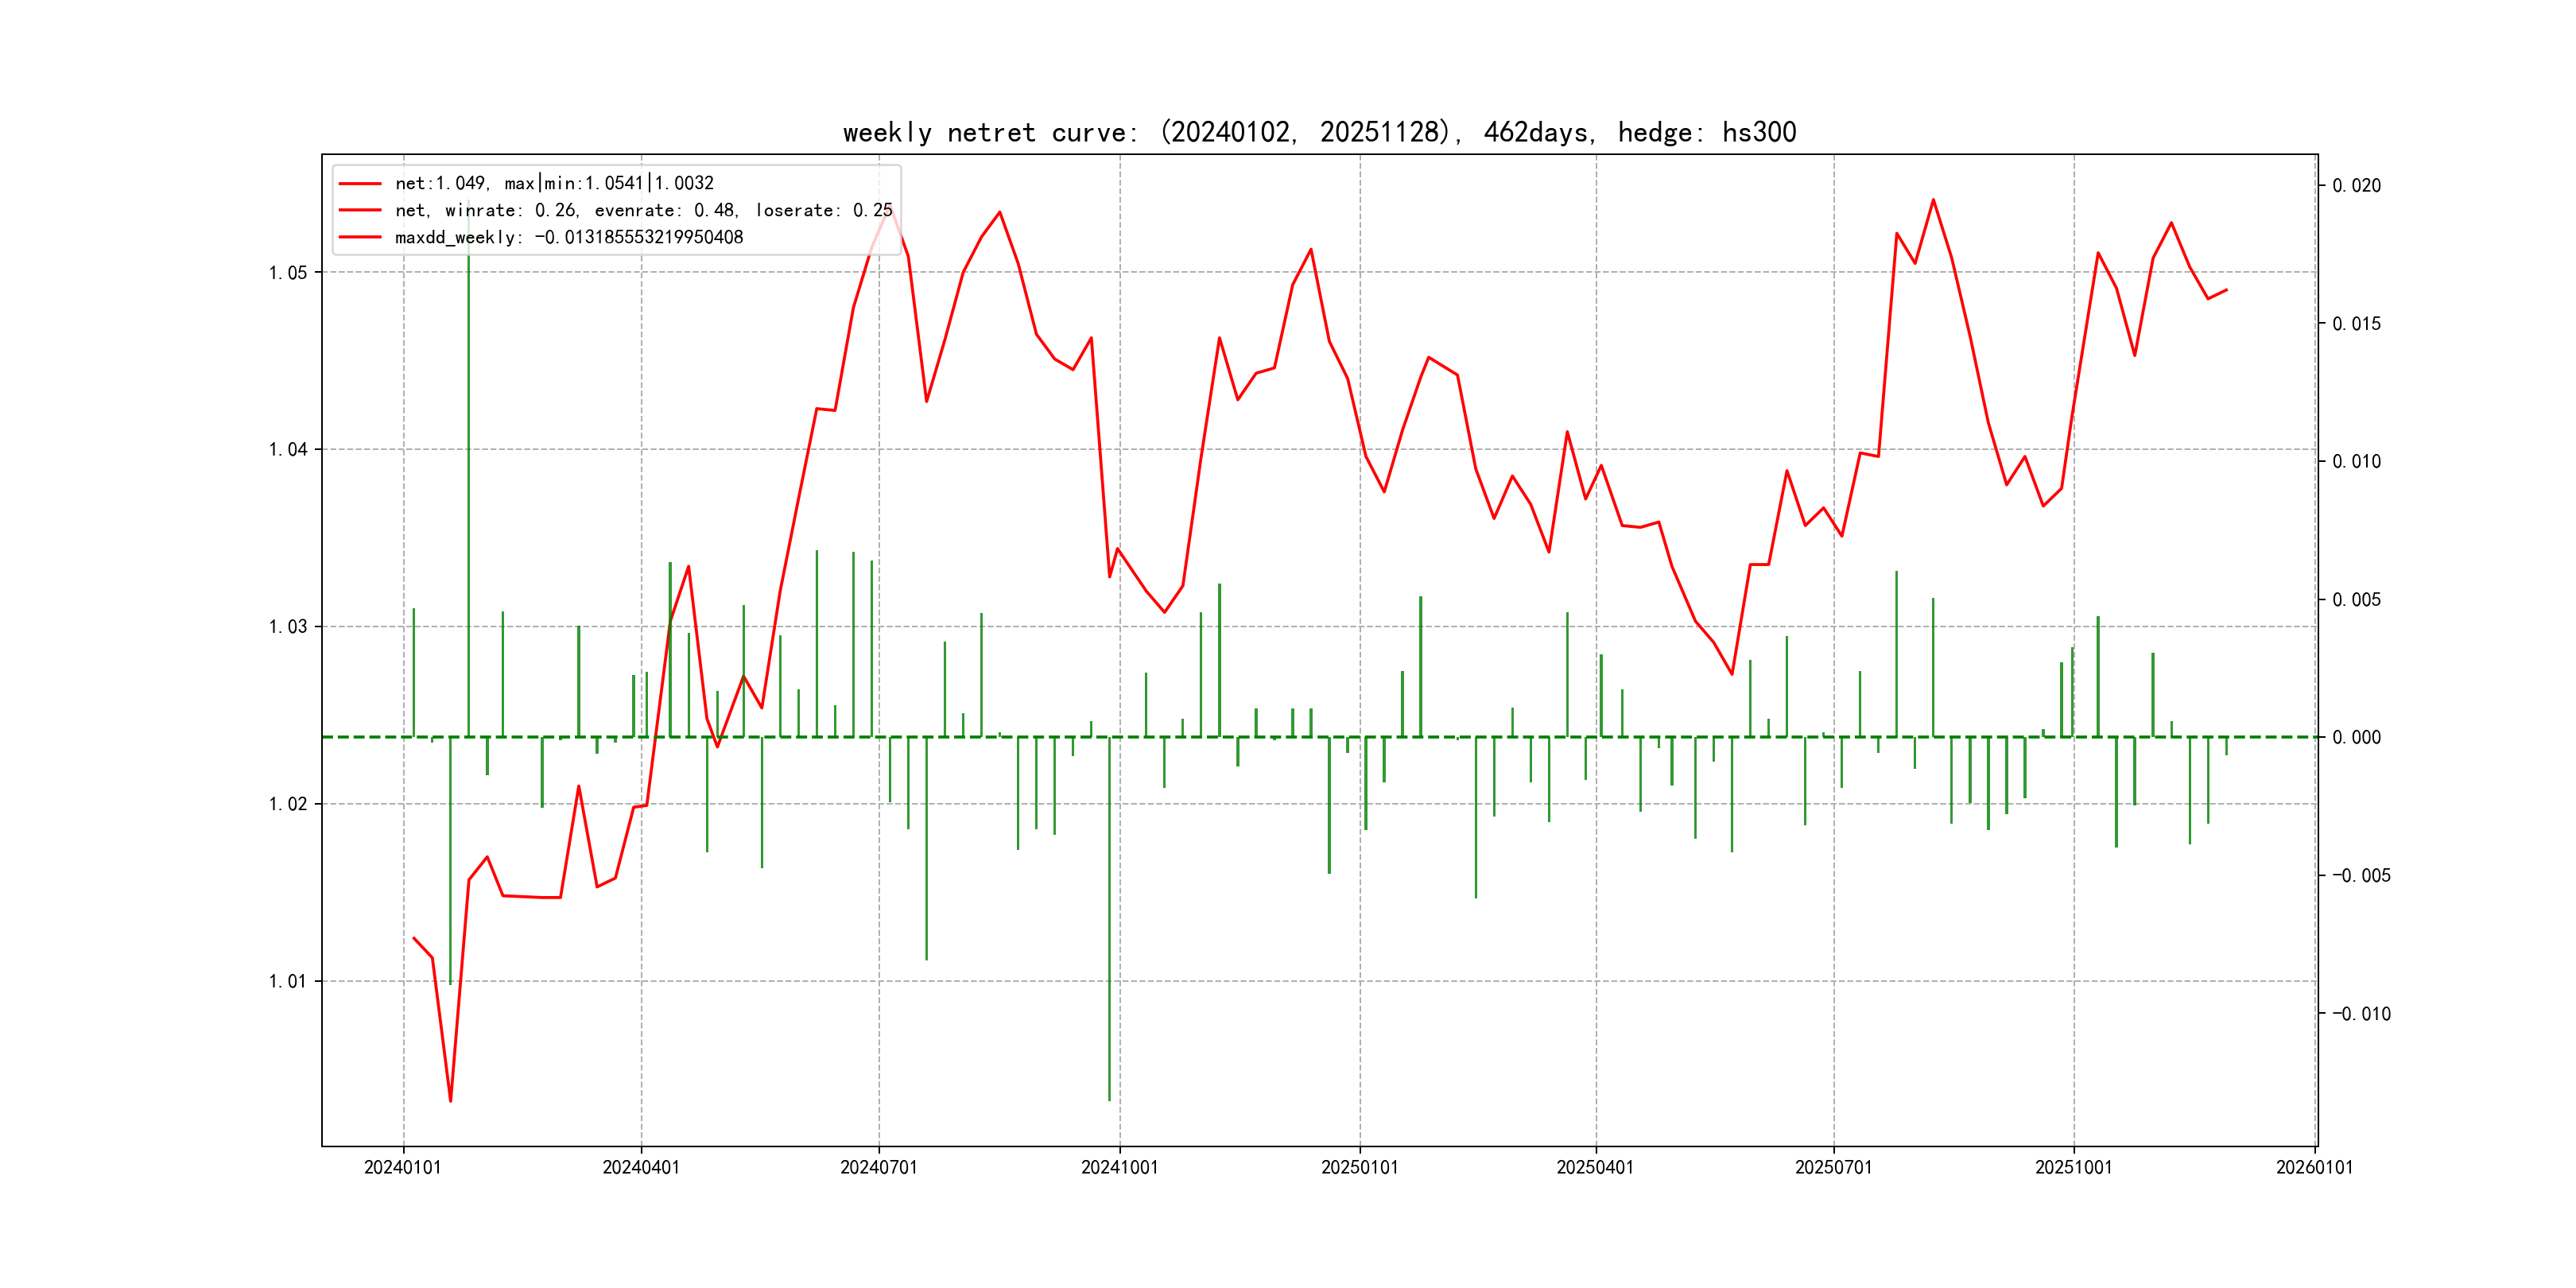Viewport: 2576px width, 1288px height.
Task: Click the 0.020 right axis label
Action: pyautogui.click(x=2356, y=186)
